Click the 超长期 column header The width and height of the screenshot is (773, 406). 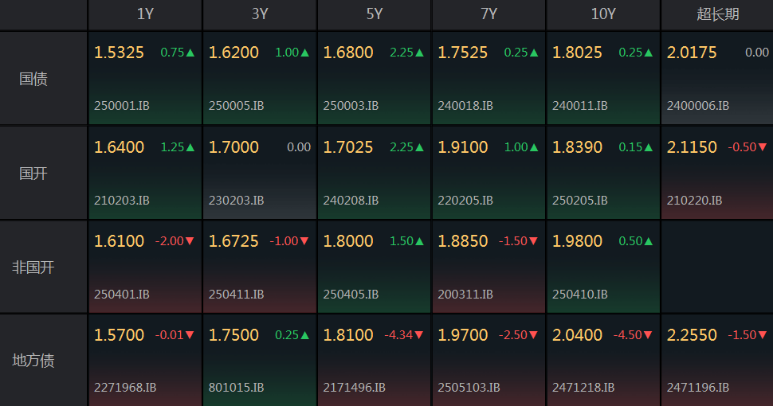pos(717,14)
